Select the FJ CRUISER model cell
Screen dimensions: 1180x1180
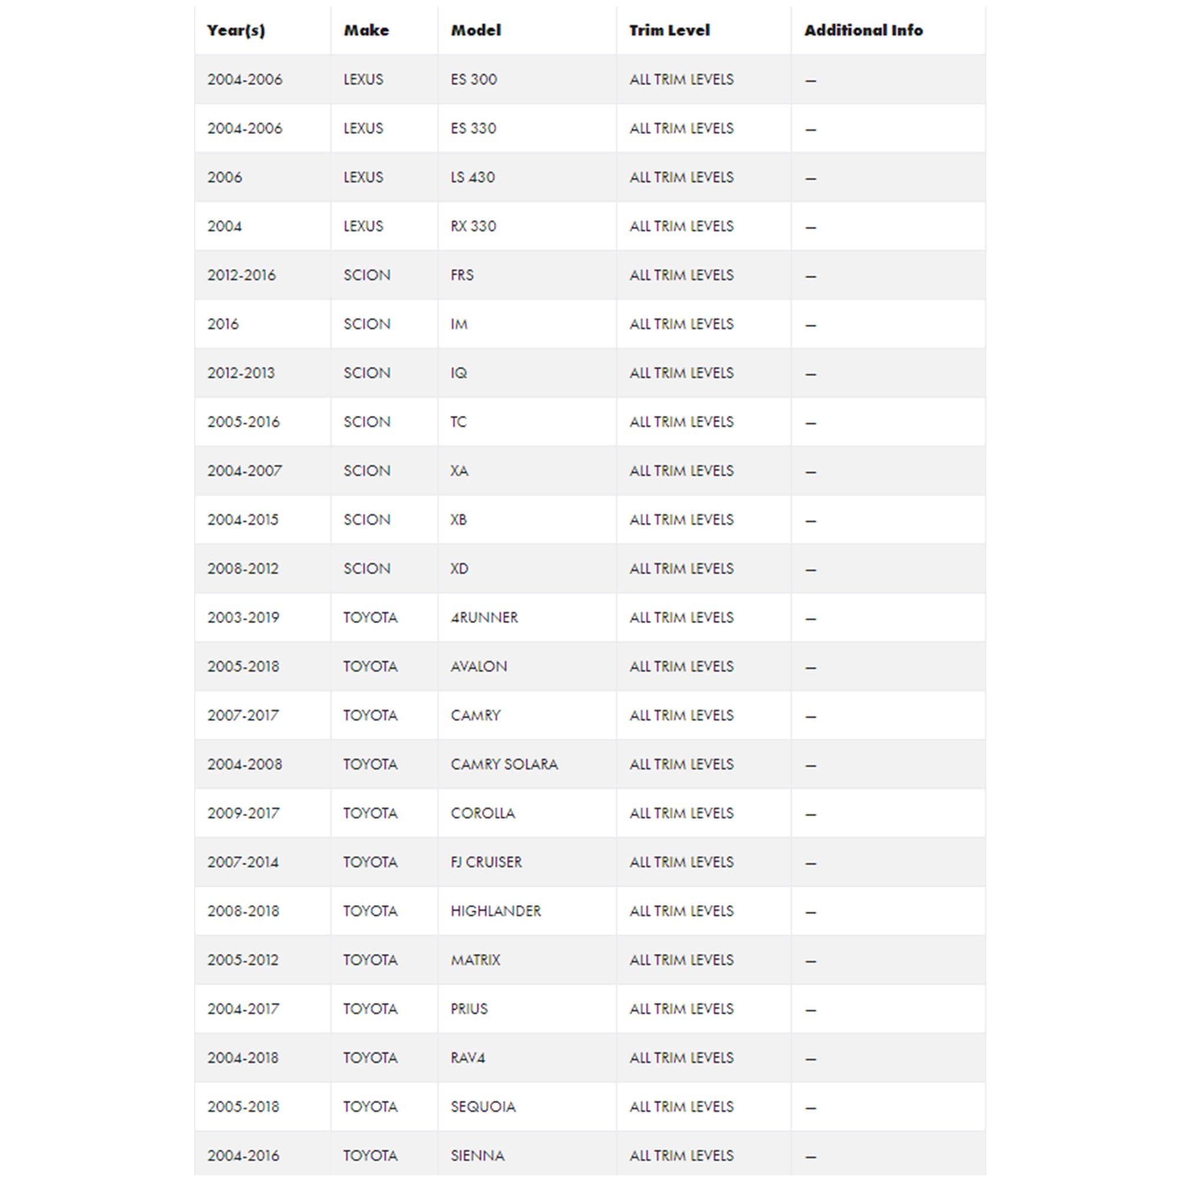coord(486,862)
